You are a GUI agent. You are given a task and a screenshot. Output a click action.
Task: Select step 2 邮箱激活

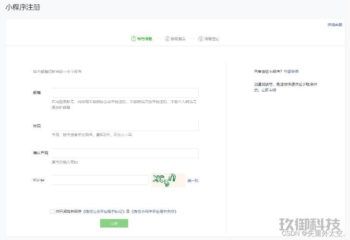tap(175, 38)
